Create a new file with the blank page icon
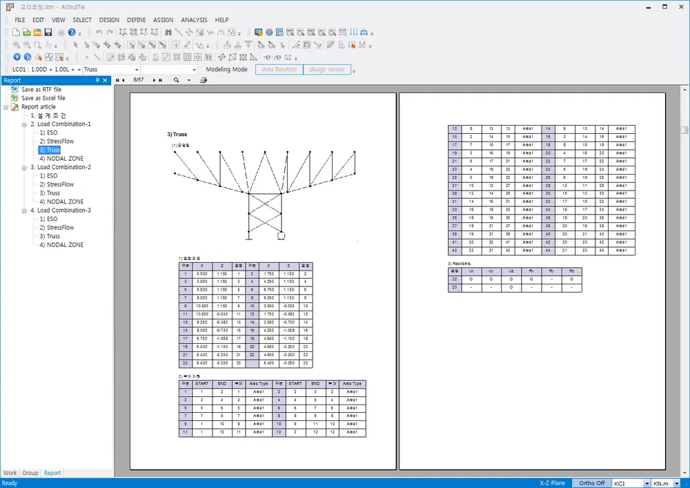 (16, 32)
